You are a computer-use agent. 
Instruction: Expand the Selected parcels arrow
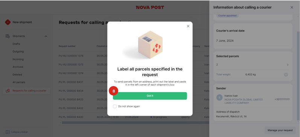[x=287, y=65]
